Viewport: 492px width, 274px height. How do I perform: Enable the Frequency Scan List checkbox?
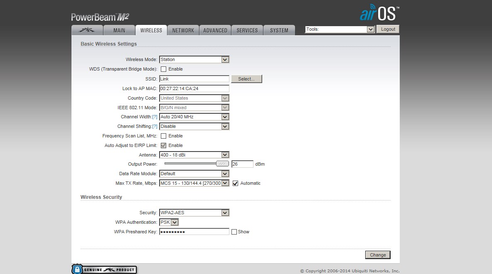163,136
